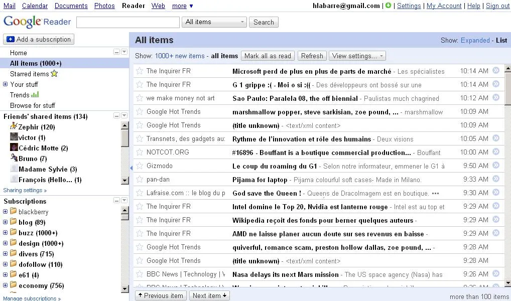The height and width of the screenshot is (301, 511).
Task: Go to Mail in the top bar
Action: click(10, 6)
